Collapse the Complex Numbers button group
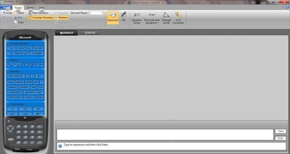The image size is (290, 154). point(8,44)
